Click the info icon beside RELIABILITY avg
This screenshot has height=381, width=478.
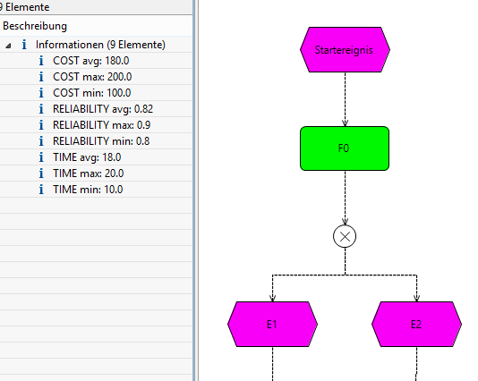click(41, 109)
